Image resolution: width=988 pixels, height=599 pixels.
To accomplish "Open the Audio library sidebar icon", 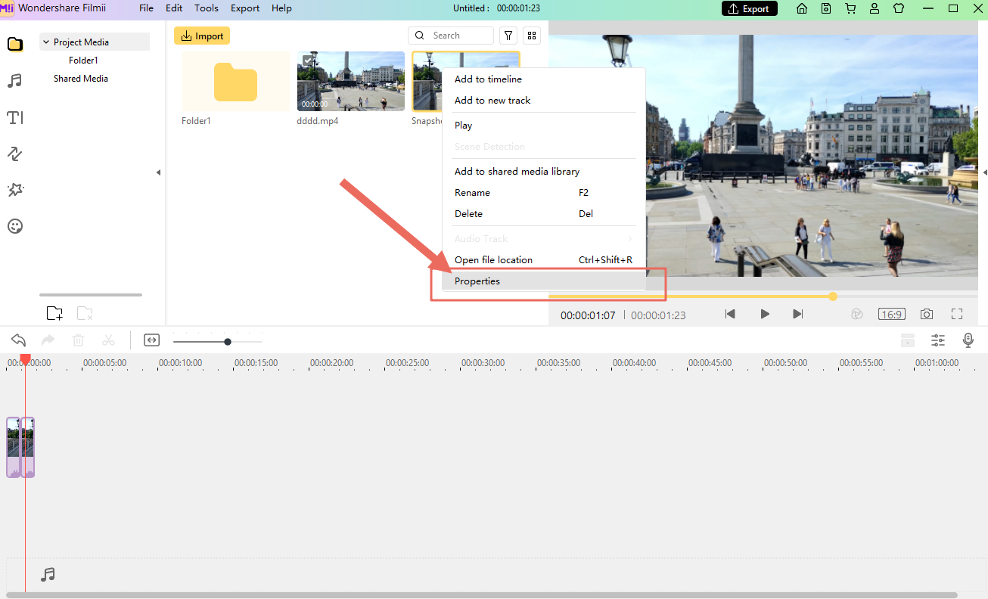I will 14,81.
